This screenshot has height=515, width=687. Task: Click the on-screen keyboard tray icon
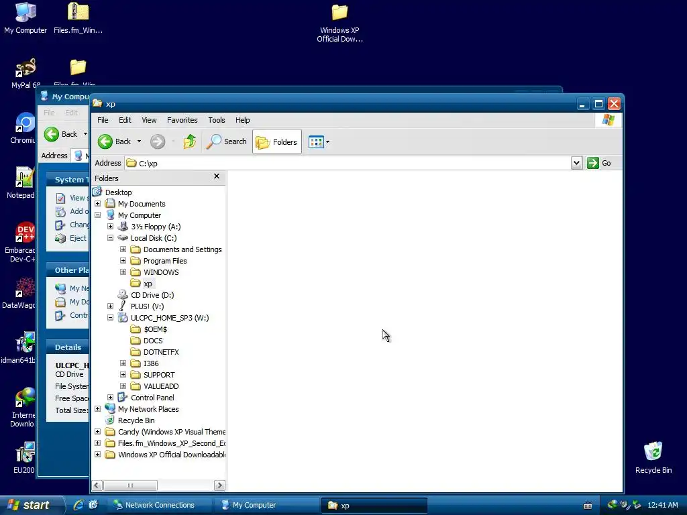point(588,506)
